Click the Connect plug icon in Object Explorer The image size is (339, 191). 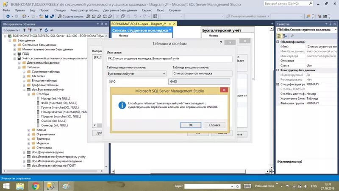click(25, 30)
